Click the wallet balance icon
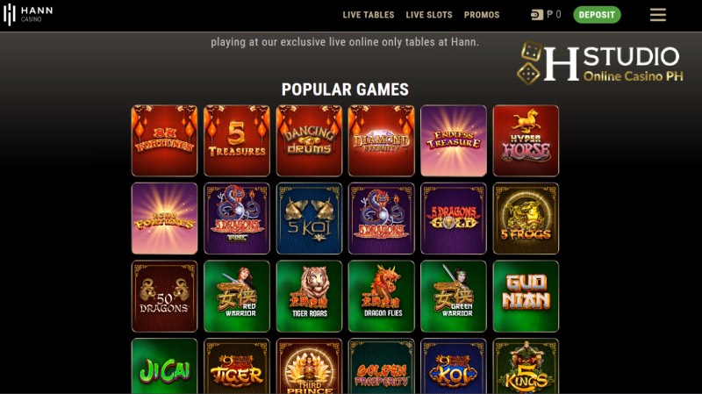Image resolution: width=702 pixels, height=394 pixels. pyautogui.click(x=537, y=15)
